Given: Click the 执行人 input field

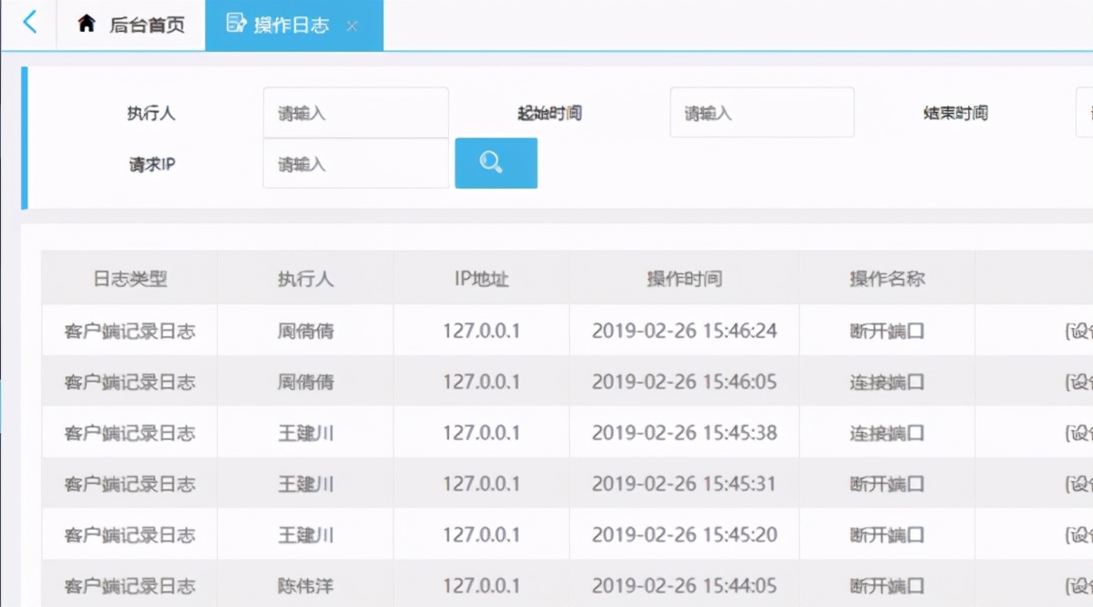Looking at the screenshot, I should pos(355,112).
